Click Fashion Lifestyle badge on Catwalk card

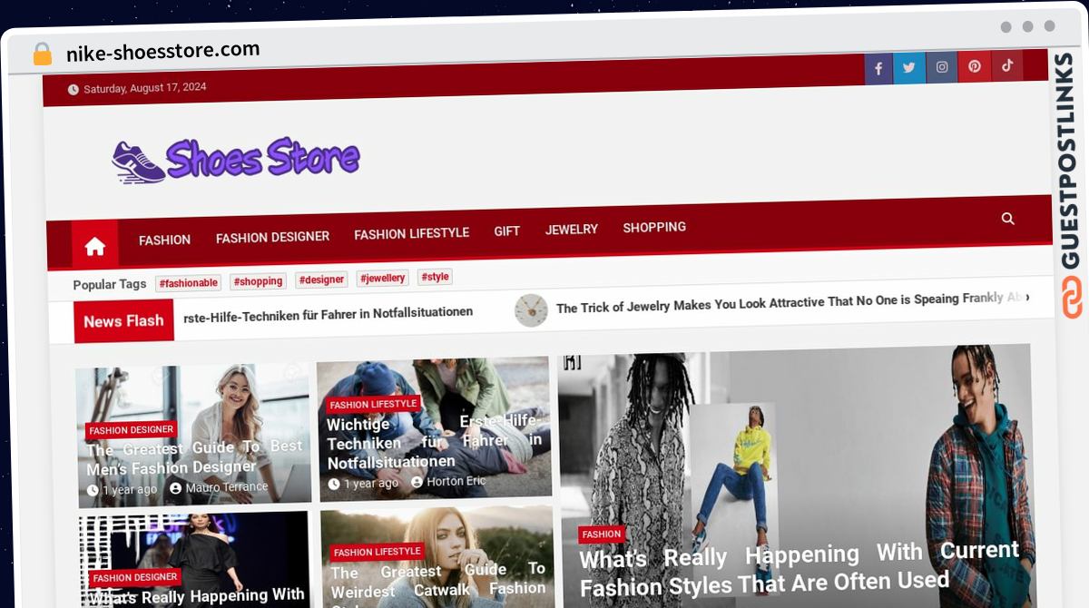point(378,552)
